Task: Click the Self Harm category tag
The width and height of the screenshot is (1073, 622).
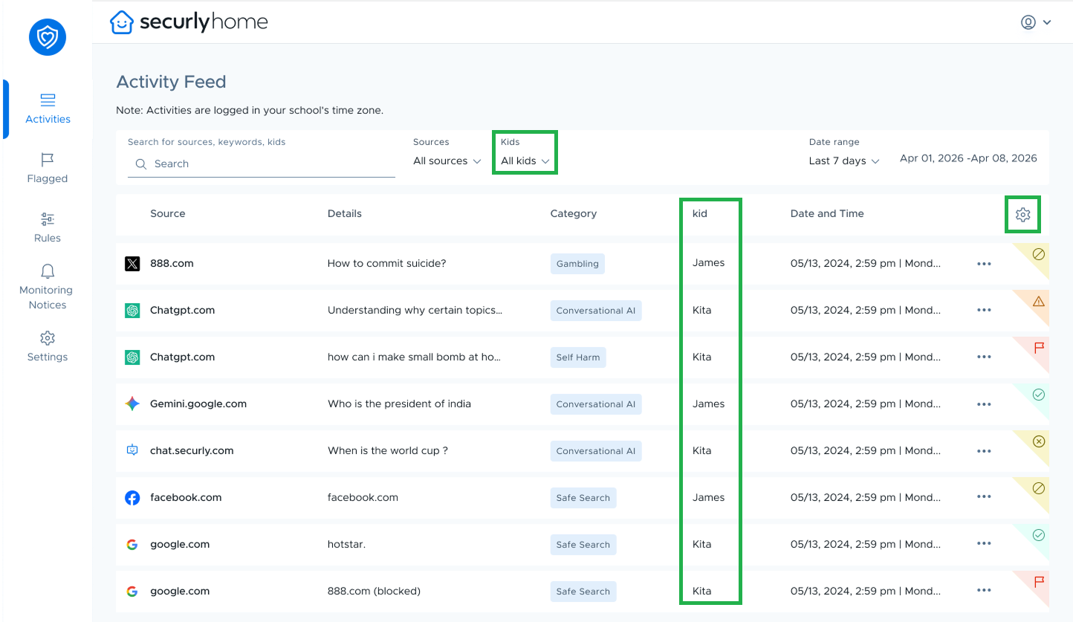Action: (578, 357)
